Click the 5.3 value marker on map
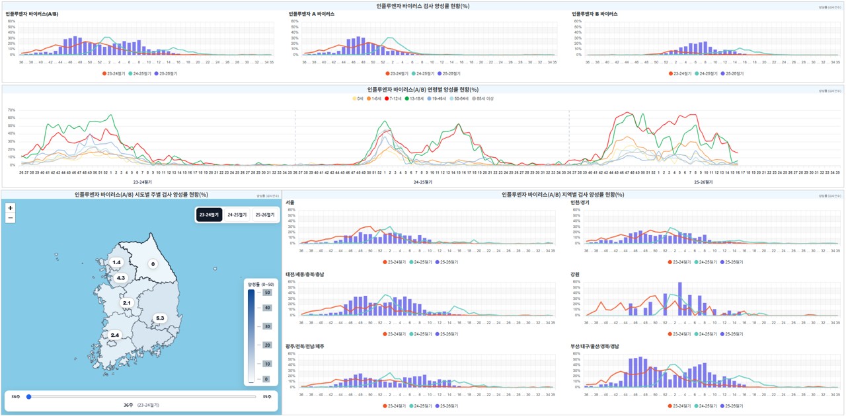The height and width of the screenshot is (416, 846). click(159, 318)
